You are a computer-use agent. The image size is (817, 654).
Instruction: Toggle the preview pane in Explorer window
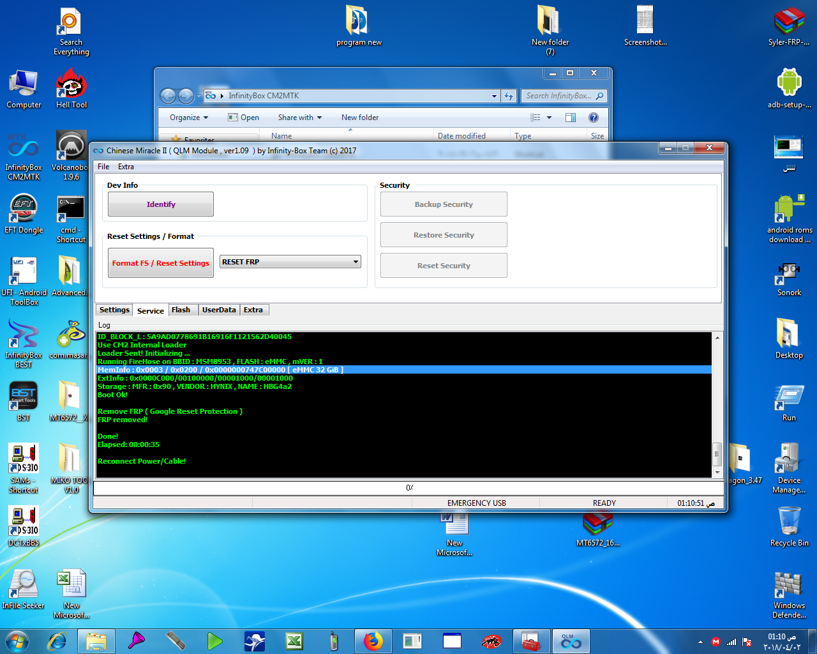point(571,118)
